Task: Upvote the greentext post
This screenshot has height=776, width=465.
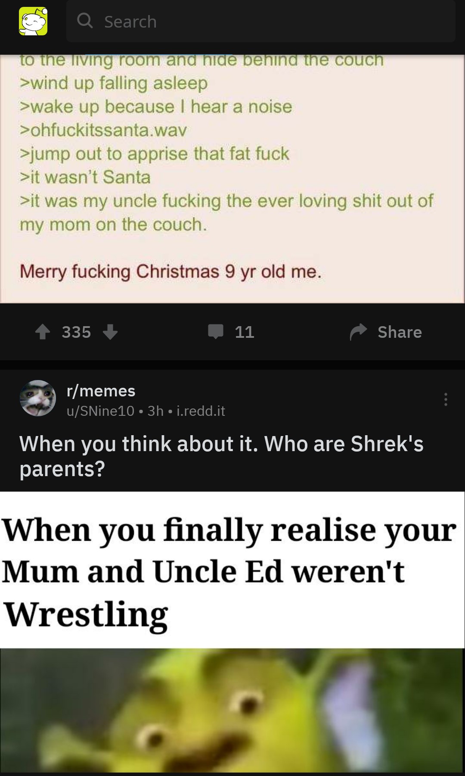Action: tap(43, 332)
